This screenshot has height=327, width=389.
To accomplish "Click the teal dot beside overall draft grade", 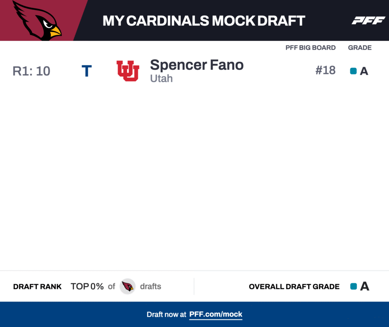I will tap(353, 286).
